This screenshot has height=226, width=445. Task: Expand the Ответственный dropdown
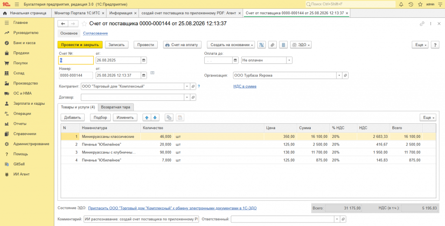pos(337,219)
